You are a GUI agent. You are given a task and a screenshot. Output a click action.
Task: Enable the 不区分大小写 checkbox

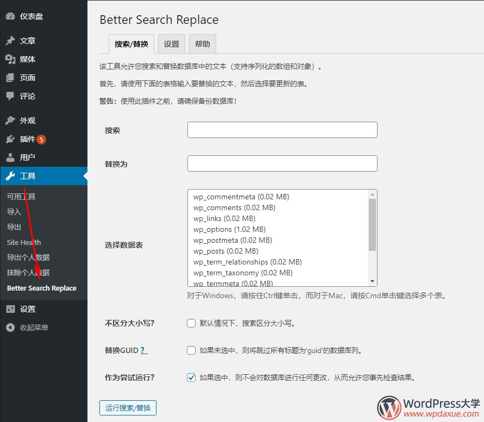coord(191,323)
